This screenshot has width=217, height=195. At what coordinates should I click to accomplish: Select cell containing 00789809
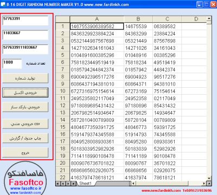click(x=167, y=120)
